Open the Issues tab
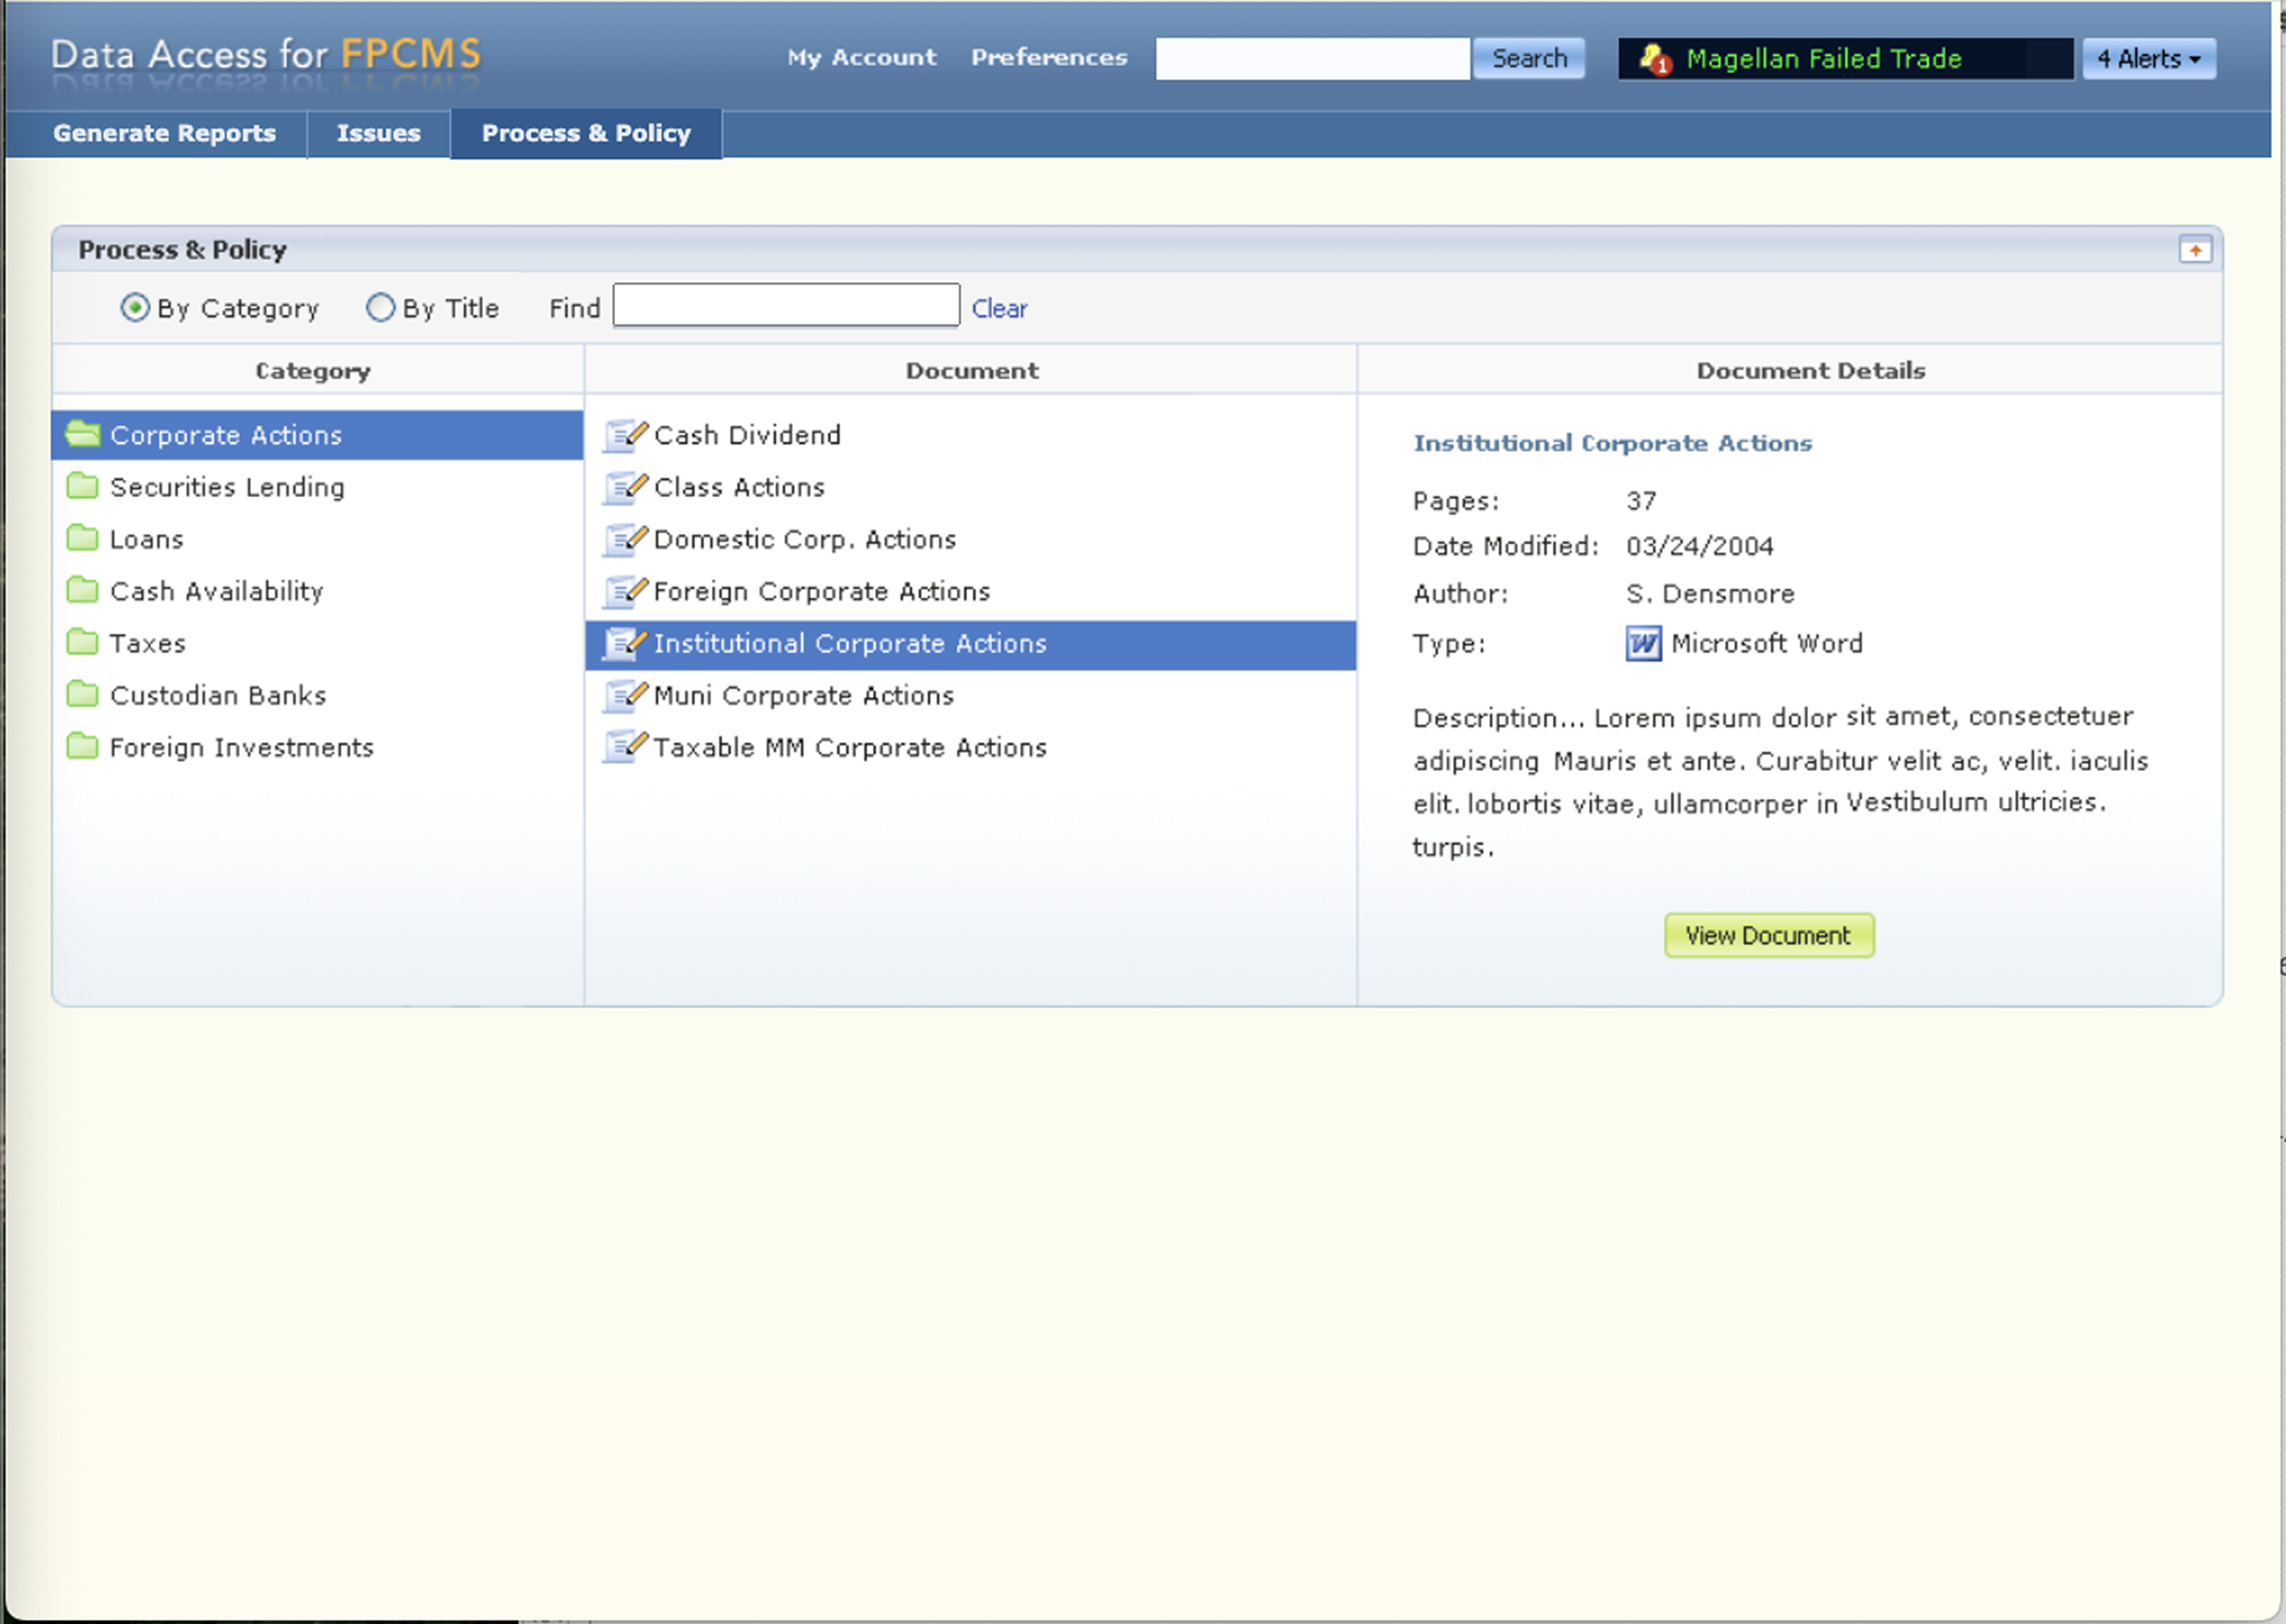 (378, 133)
